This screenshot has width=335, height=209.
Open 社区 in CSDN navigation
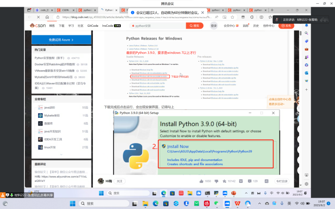(x=80, y=26)
